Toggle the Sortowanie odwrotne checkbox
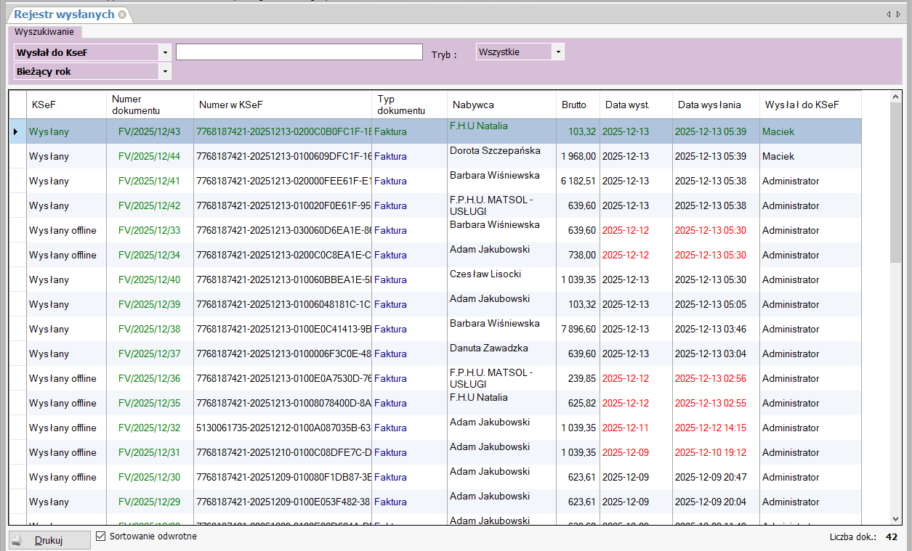The image size is (912, 551). pyautogui.click(x=101, y=536)
